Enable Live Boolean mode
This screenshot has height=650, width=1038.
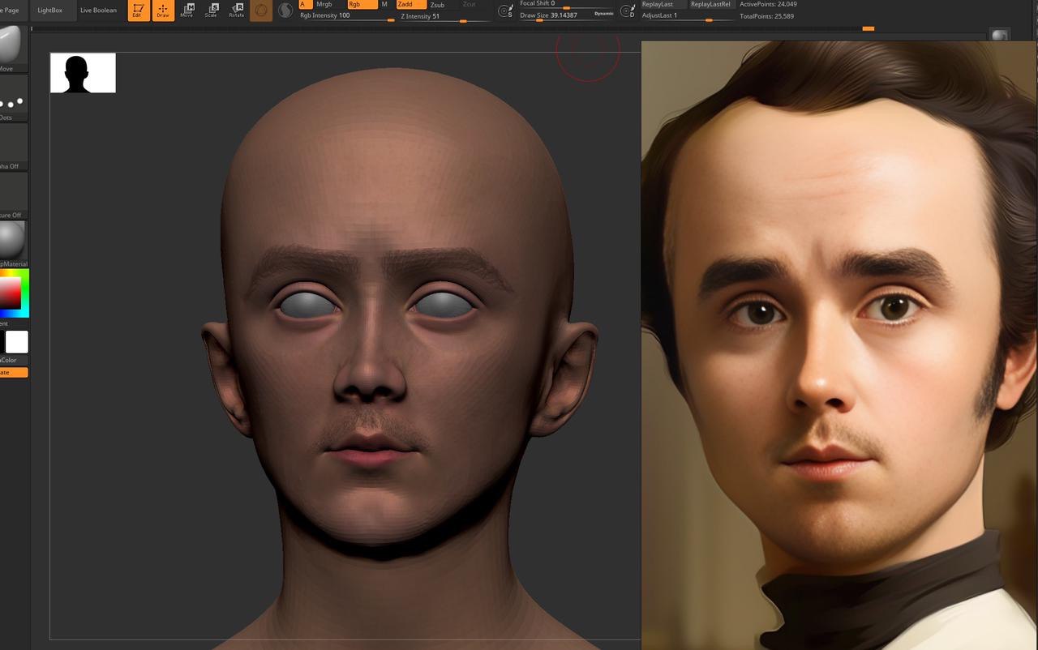tap(97, 11)
